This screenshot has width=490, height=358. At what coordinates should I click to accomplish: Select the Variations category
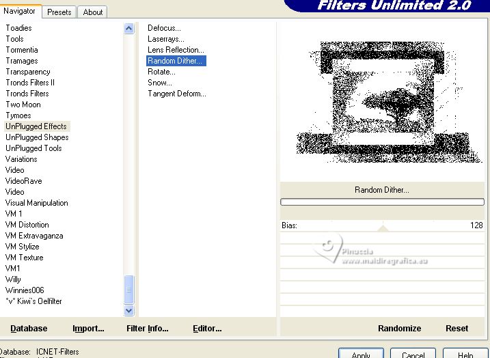tap(21, 159)
